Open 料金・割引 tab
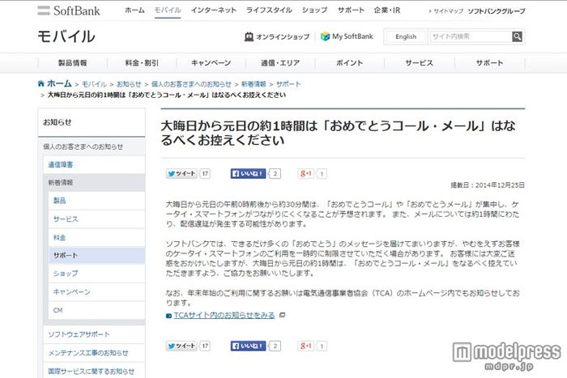This screenshot has height=378, width=567. pos(142,63)
